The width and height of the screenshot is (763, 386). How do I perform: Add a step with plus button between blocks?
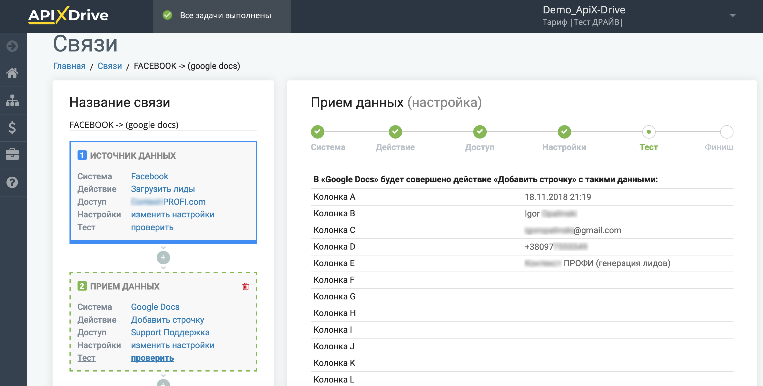click(163, 258)
